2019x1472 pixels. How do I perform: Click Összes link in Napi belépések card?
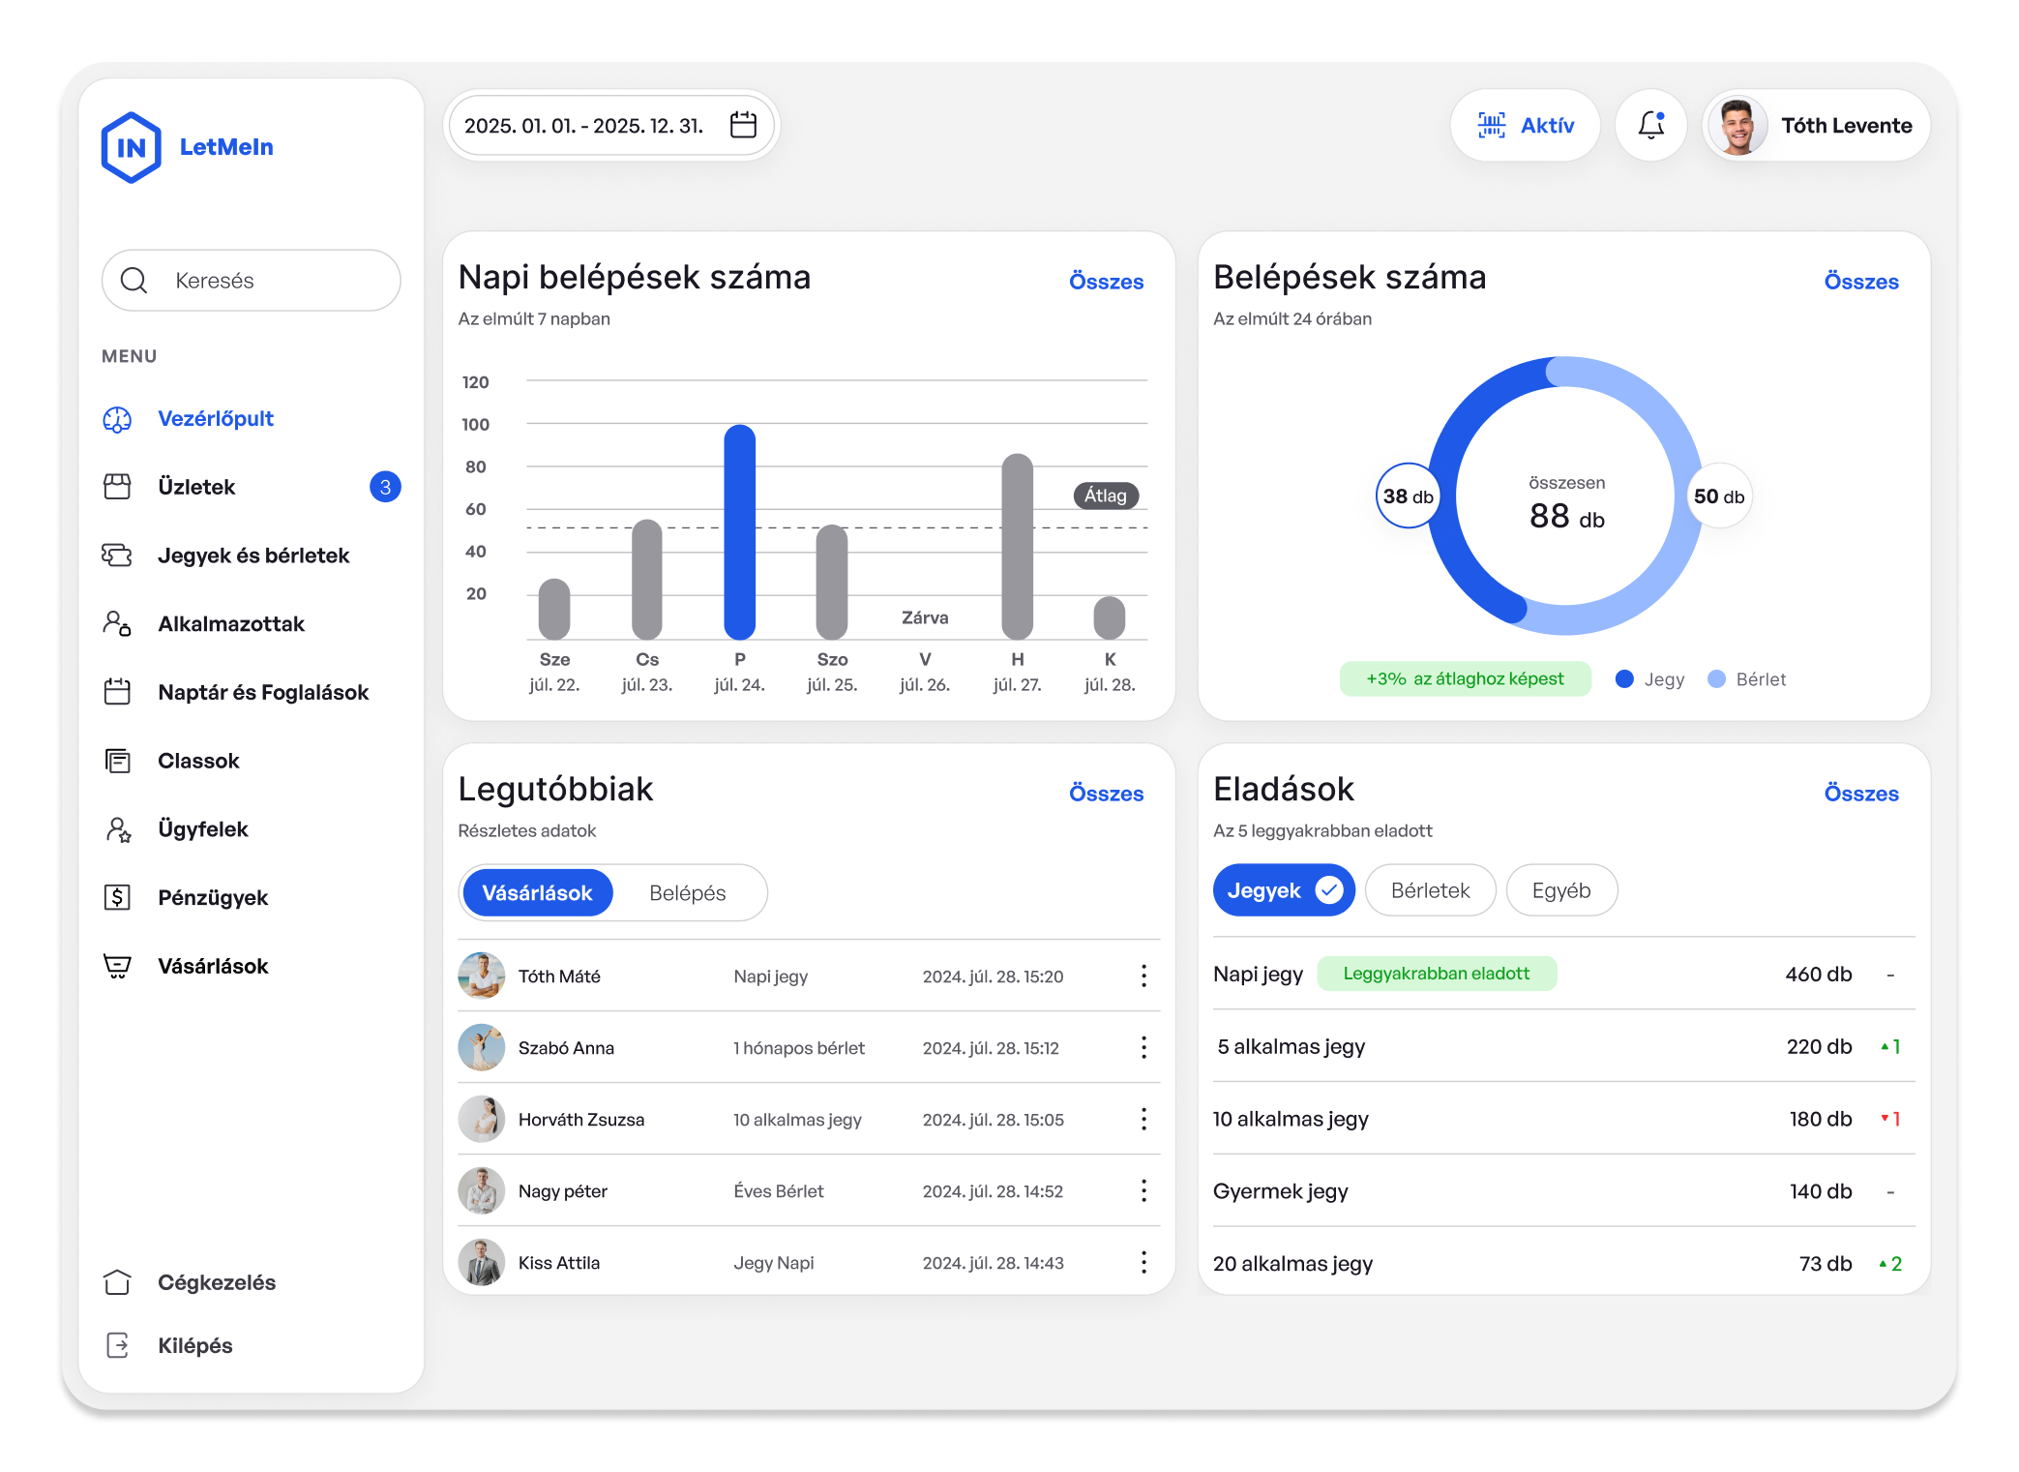pos(1106,282)
